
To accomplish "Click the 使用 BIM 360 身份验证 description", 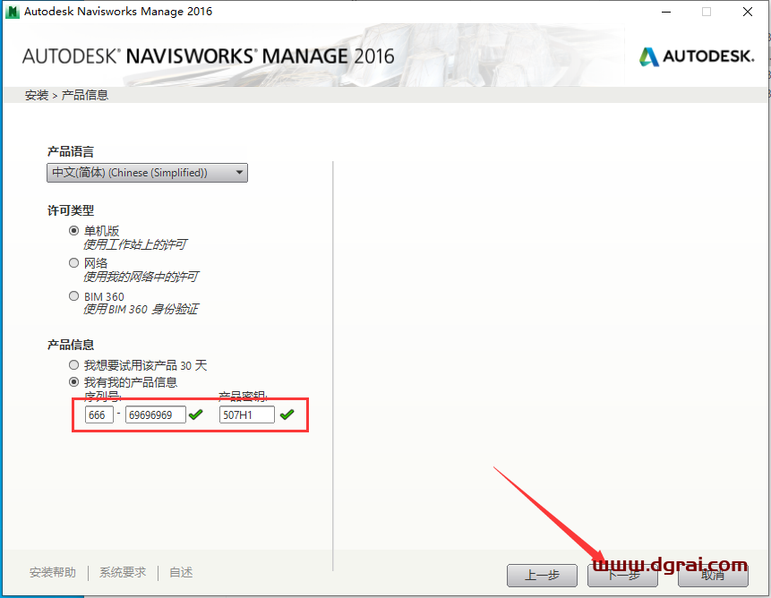I will 141,309.
